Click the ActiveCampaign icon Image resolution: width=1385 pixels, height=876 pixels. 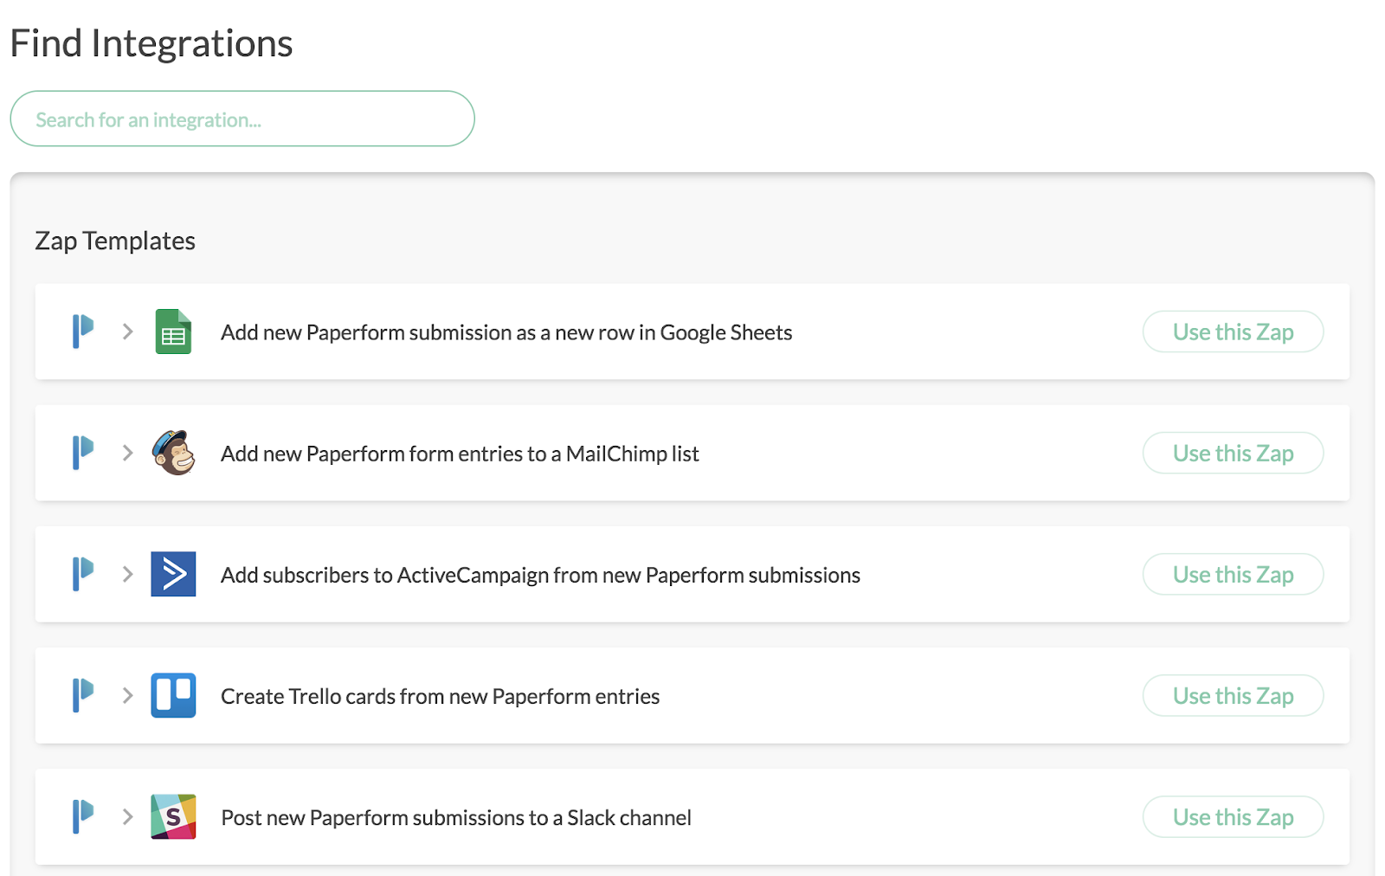[x=173, y=574]
